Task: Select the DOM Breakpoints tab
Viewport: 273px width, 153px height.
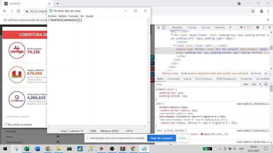Action: tap(227, 79)
